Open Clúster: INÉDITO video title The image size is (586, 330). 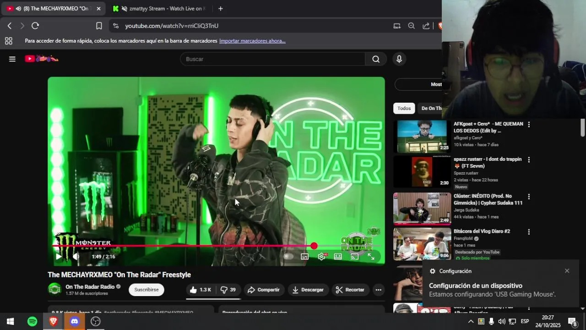pos(488,199)
